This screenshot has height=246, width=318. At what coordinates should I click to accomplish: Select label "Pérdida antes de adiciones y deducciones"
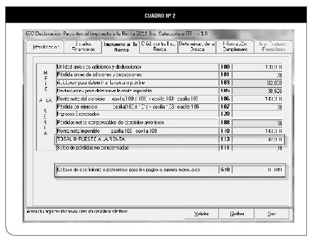[100, 75]
